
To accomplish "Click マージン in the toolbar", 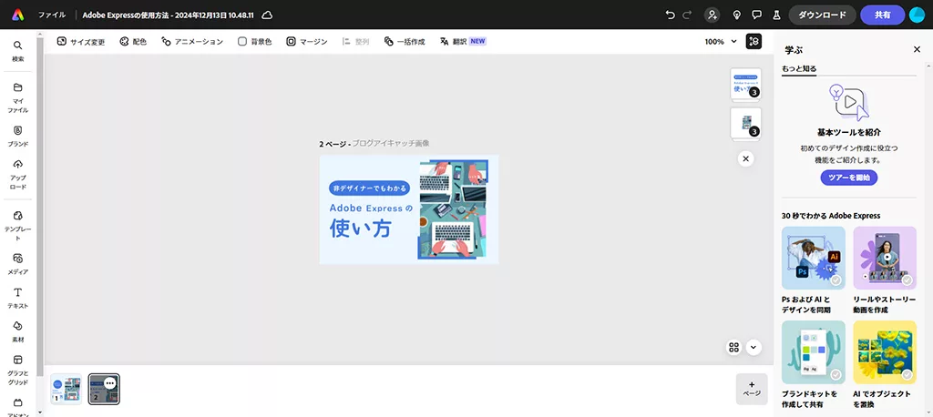I will [x=306, y=42].
